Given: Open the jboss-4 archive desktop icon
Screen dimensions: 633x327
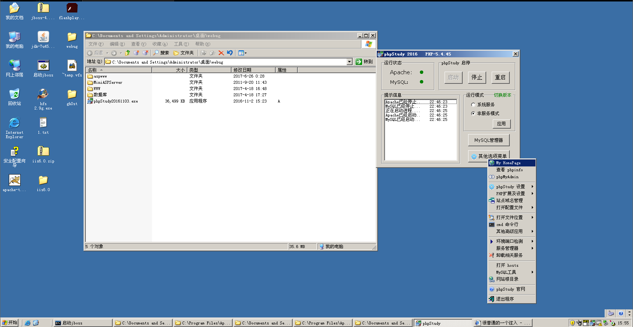Looking at the screenshot, I should point(43,11).
